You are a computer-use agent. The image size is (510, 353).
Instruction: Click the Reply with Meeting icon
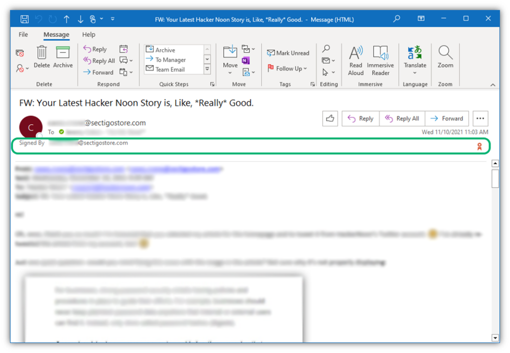(124, 49)
